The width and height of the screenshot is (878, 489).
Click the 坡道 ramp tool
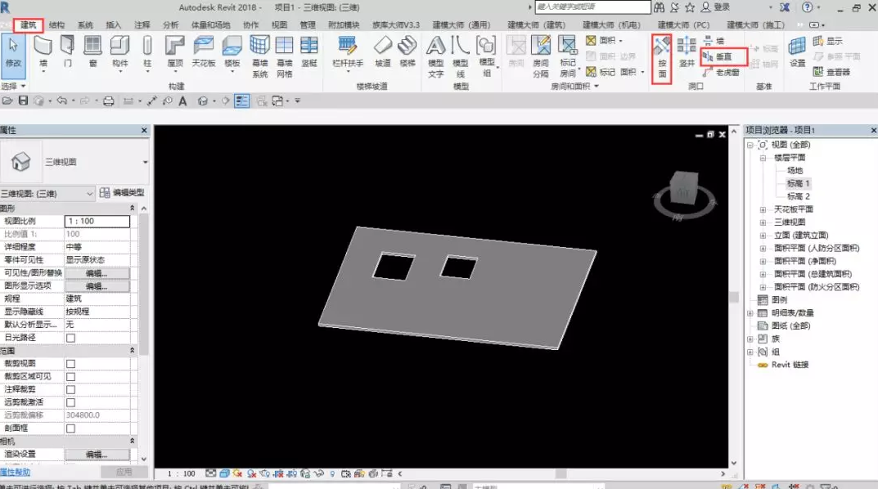[382, 51]
